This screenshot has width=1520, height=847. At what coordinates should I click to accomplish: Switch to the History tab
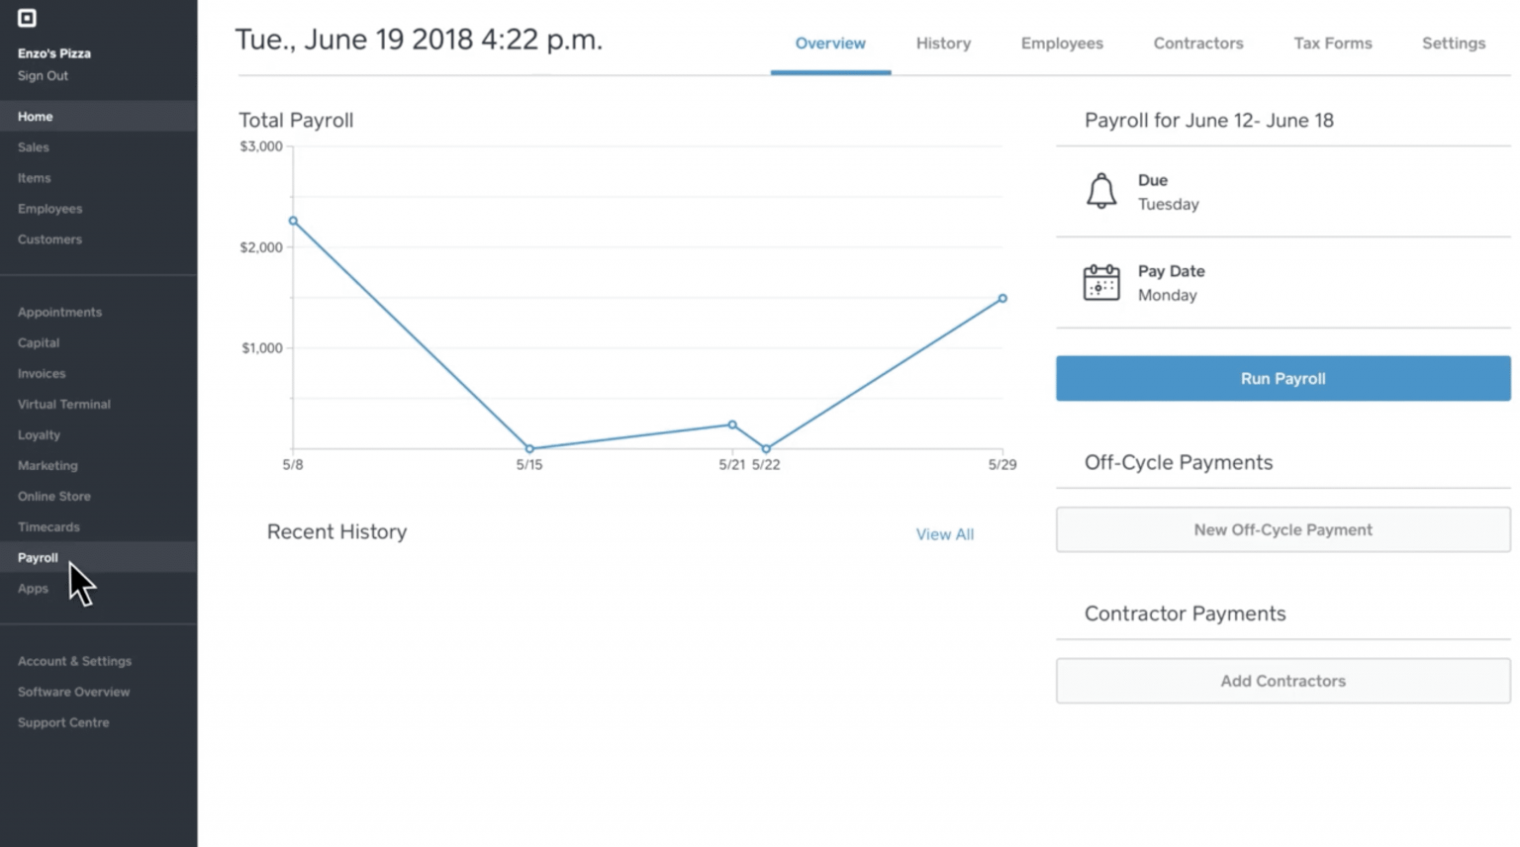click(x=942, y=44)
